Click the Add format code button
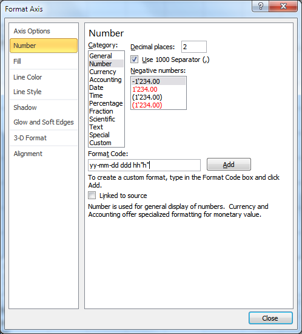 [x=229, y=165]
